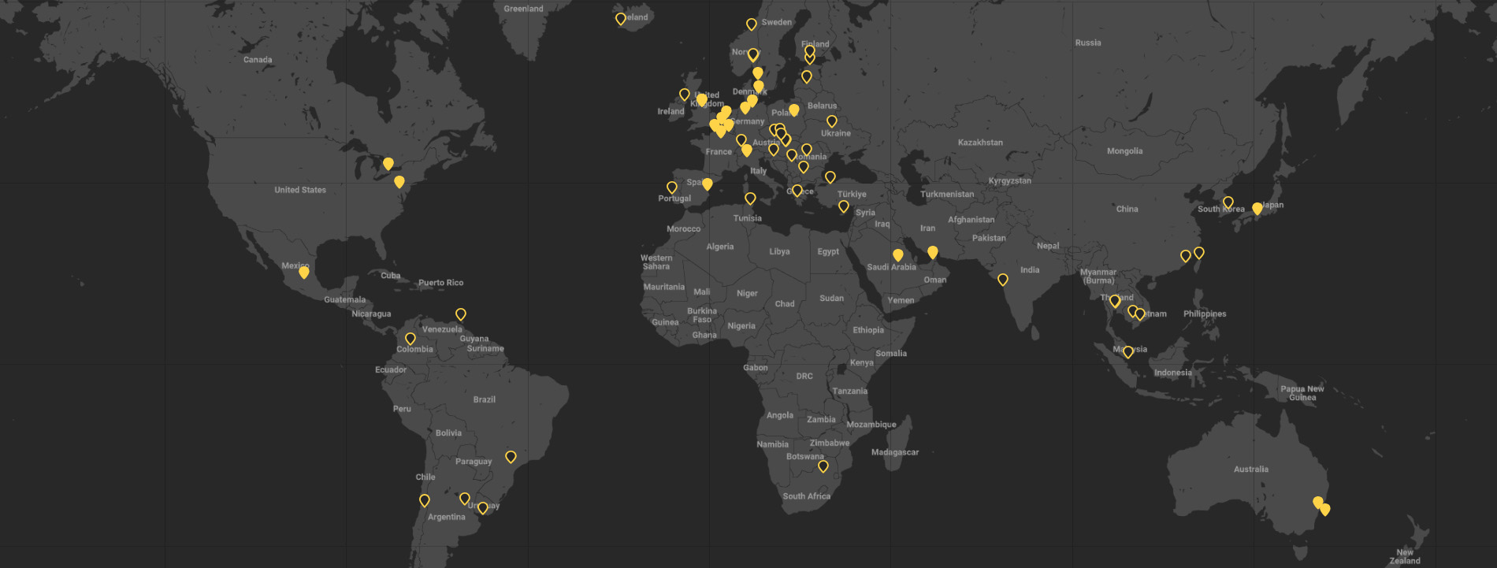Click the map pin in Iceland
The width and height of the screenshot is (1497, 568).
pos(621,19)
